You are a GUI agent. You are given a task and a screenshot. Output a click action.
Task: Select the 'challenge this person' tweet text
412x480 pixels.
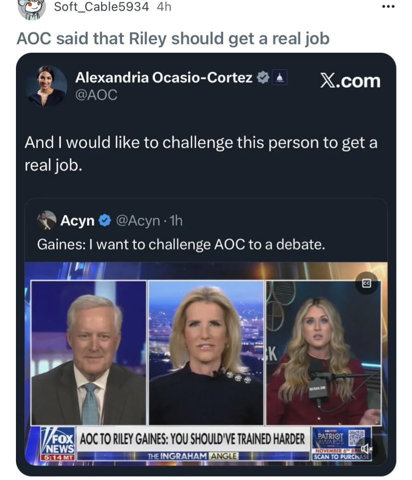pos(201,154)
